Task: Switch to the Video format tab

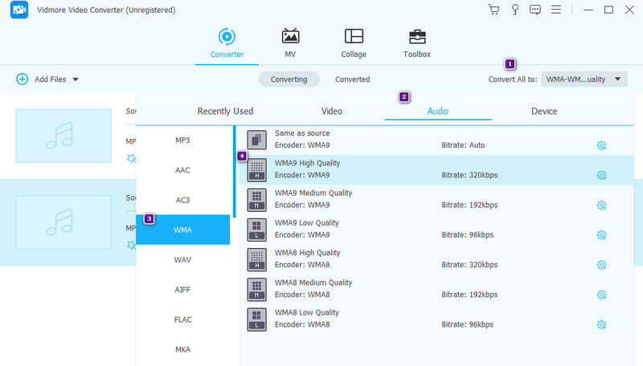Action: [332, 111]
